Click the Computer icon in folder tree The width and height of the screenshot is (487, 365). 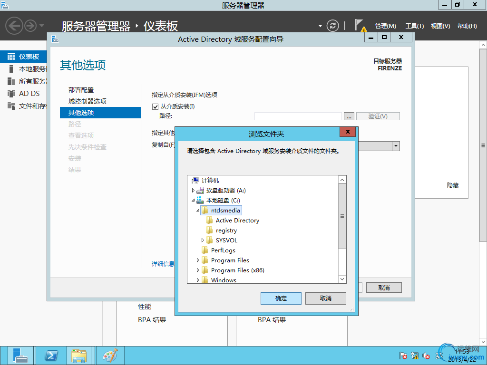195,180
